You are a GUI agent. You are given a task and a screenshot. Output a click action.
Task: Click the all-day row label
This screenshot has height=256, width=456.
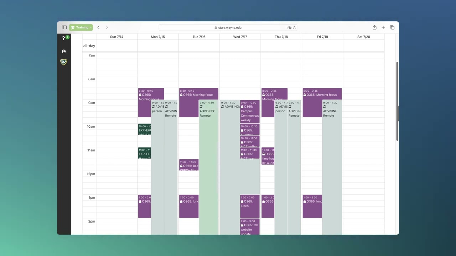(x=89, y=46)
